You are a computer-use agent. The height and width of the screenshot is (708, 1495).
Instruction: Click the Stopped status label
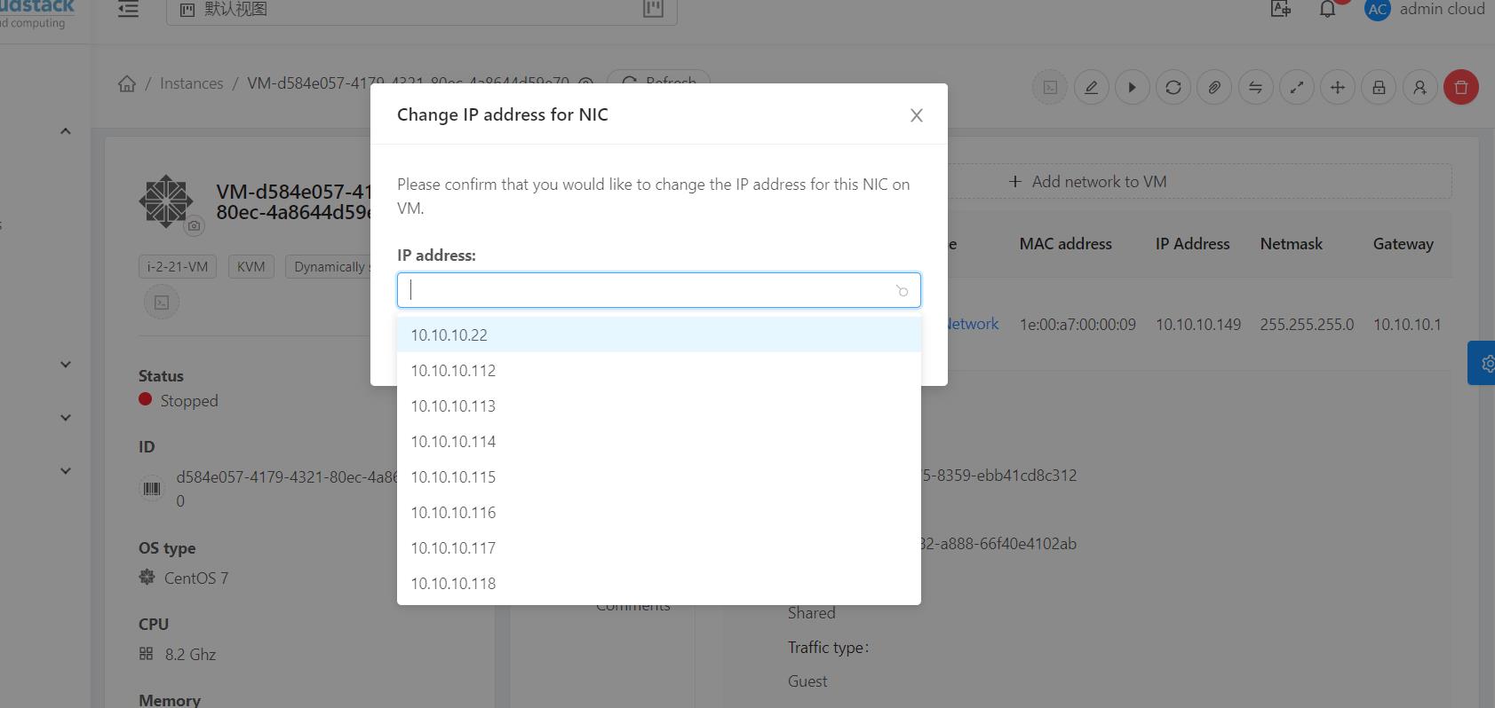189,401
